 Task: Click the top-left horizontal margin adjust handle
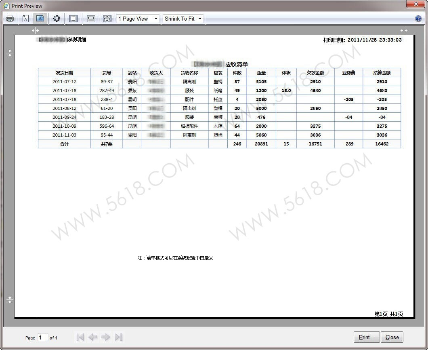pyautogui.click(x=36, y=30)
